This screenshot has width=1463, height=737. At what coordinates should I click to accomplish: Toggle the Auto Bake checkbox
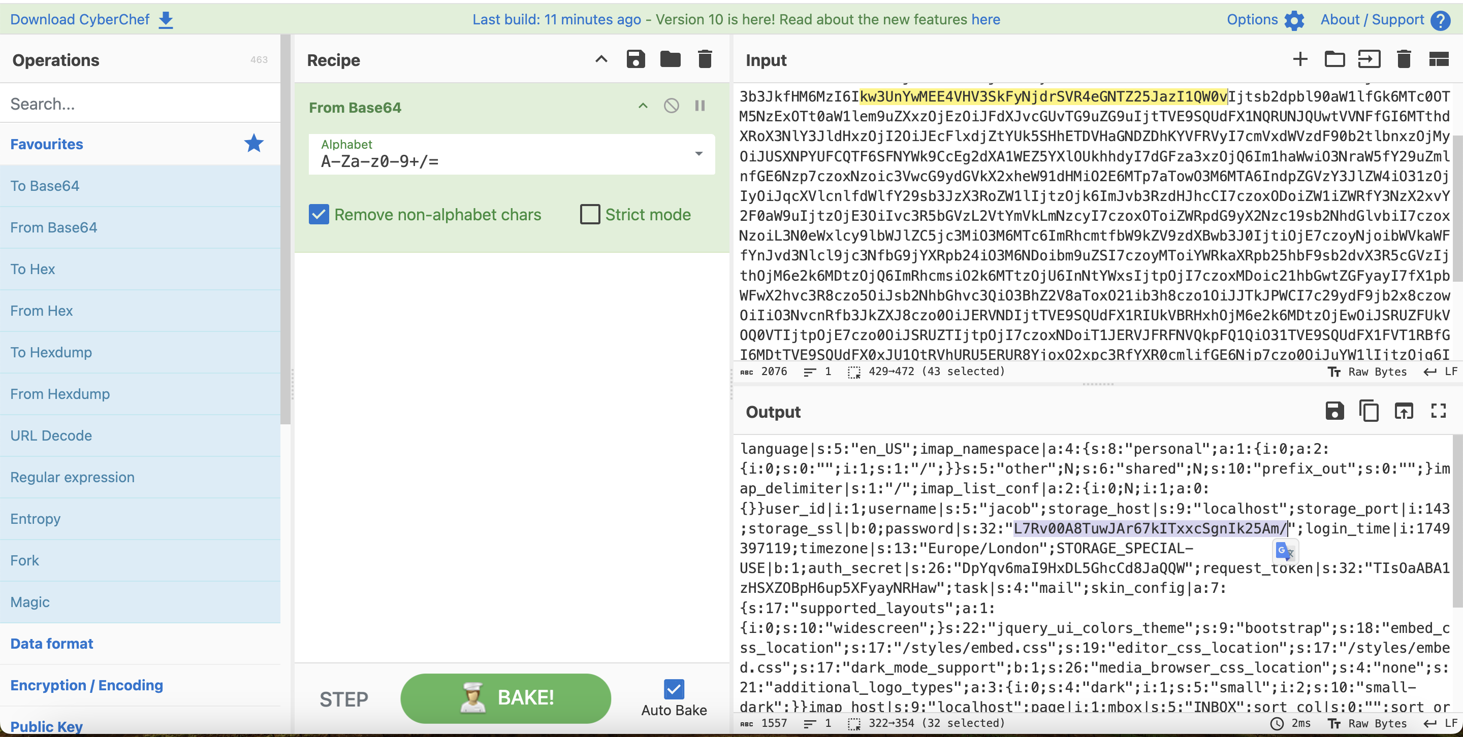(674, 689)
